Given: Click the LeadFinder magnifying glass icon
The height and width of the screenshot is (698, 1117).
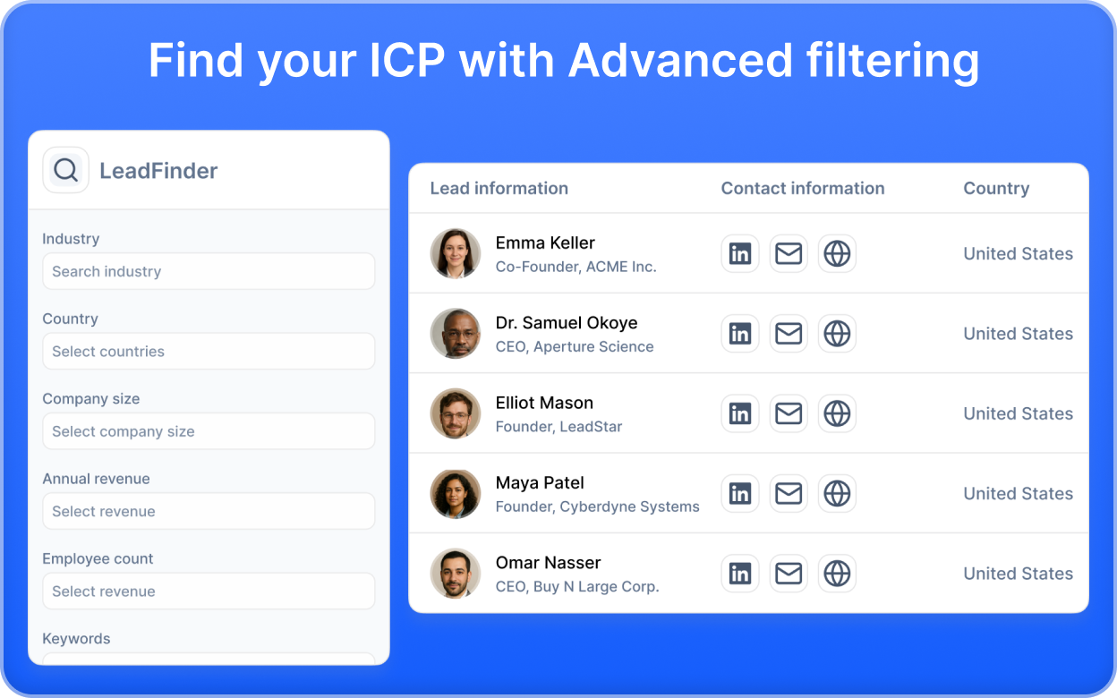Looking at the screenshot, I should coord(65,170).
